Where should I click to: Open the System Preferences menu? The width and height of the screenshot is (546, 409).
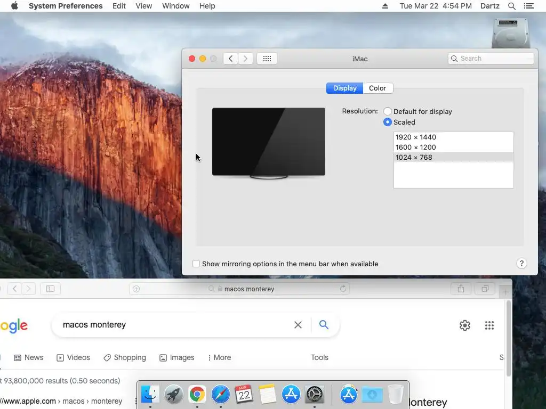pos(66,6)
